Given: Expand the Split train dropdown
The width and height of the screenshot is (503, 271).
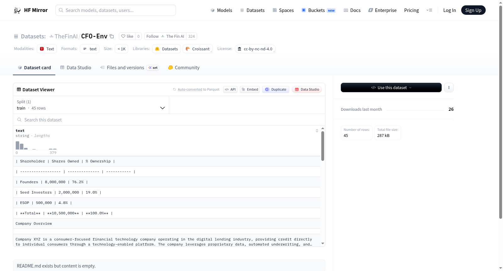Looking at the screenshot, I should (91, 105).
